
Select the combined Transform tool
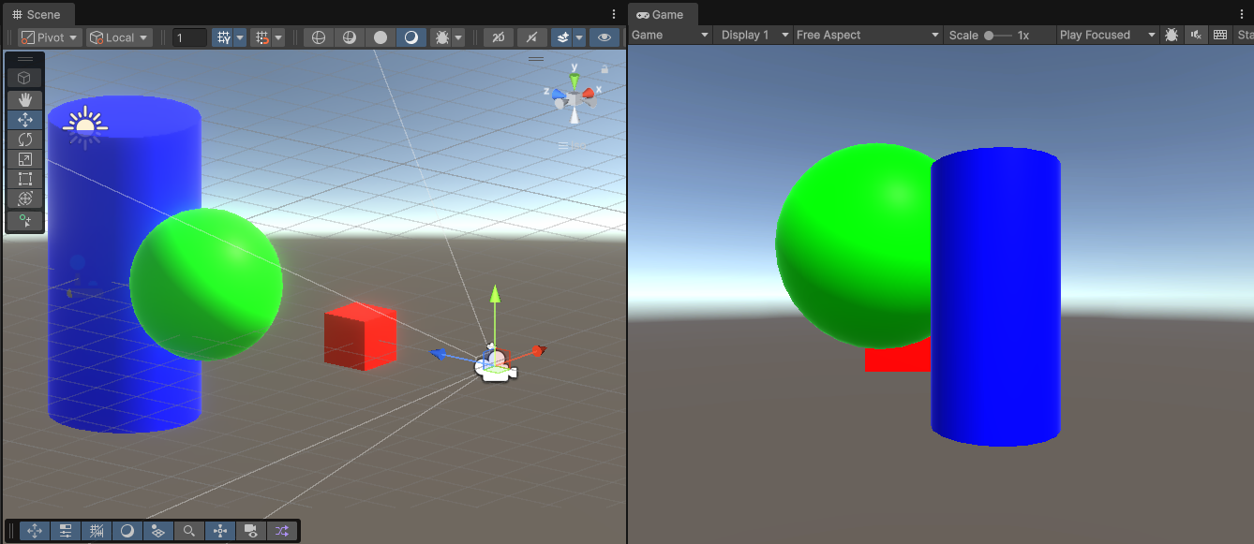click(25, 198)
